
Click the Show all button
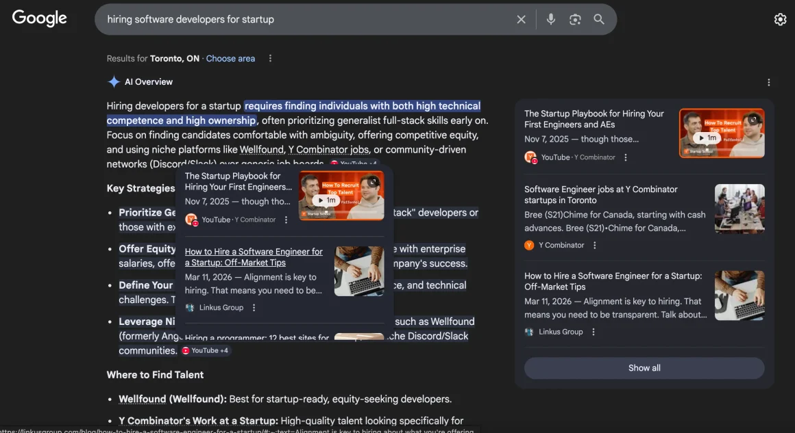(644, 368)
